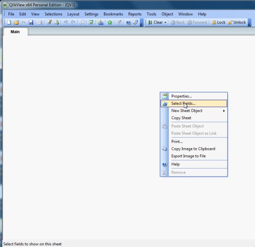This screenshot has width=255, height=247.
Task: Click the grayed-out notes pencil icon
Action: pos(119,22)
